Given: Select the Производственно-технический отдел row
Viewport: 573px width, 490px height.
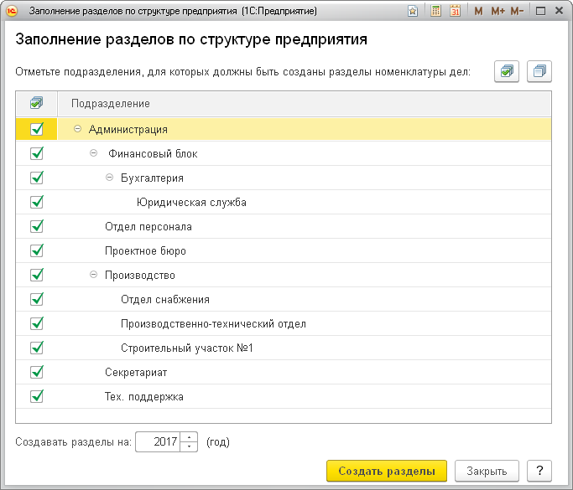Looking at the screenshot, I should [284, 323].
